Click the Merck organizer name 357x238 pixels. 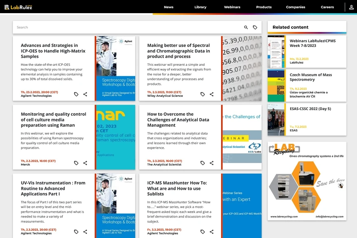pyautogui.click(x=25, y=164)
